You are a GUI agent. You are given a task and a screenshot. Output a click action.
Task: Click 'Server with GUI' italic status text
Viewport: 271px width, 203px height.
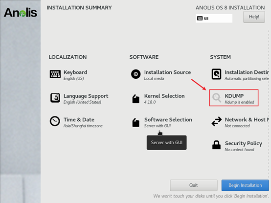[x=158, y=126]
